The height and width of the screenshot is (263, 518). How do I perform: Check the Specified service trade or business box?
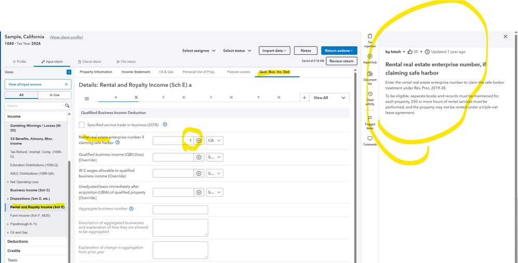click(82, 125)
